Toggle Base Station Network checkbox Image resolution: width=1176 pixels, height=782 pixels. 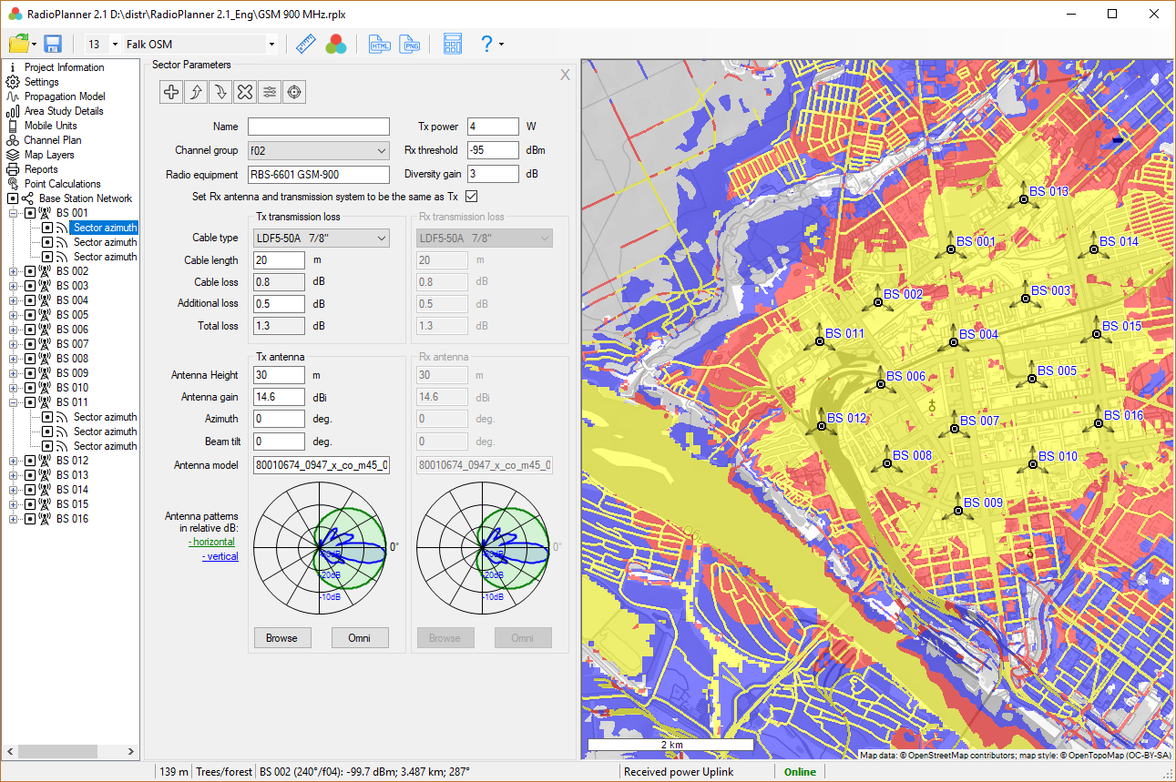point(13,198)
